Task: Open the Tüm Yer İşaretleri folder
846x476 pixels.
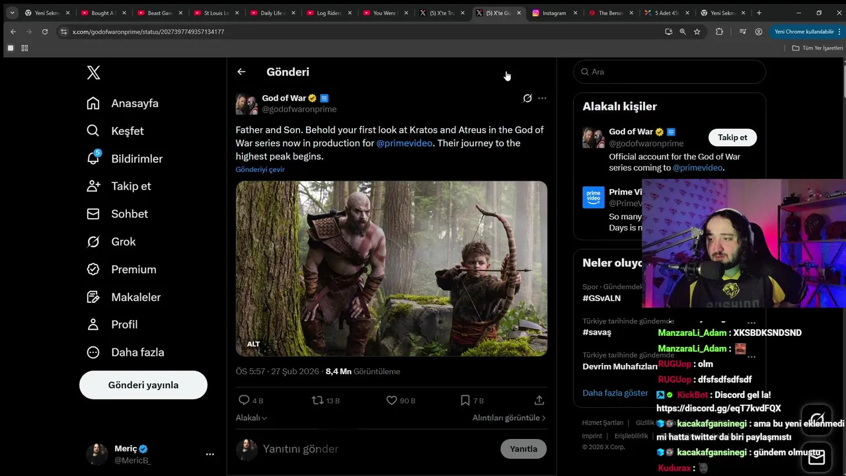Action: click(818, 48)
